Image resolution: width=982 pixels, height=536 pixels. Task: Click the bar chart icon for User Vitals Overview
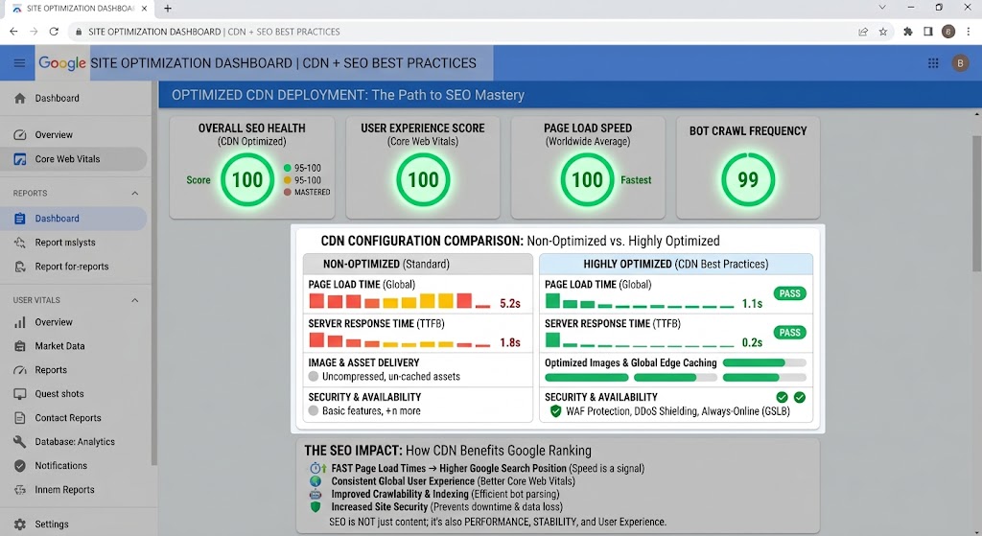point(20,322)
